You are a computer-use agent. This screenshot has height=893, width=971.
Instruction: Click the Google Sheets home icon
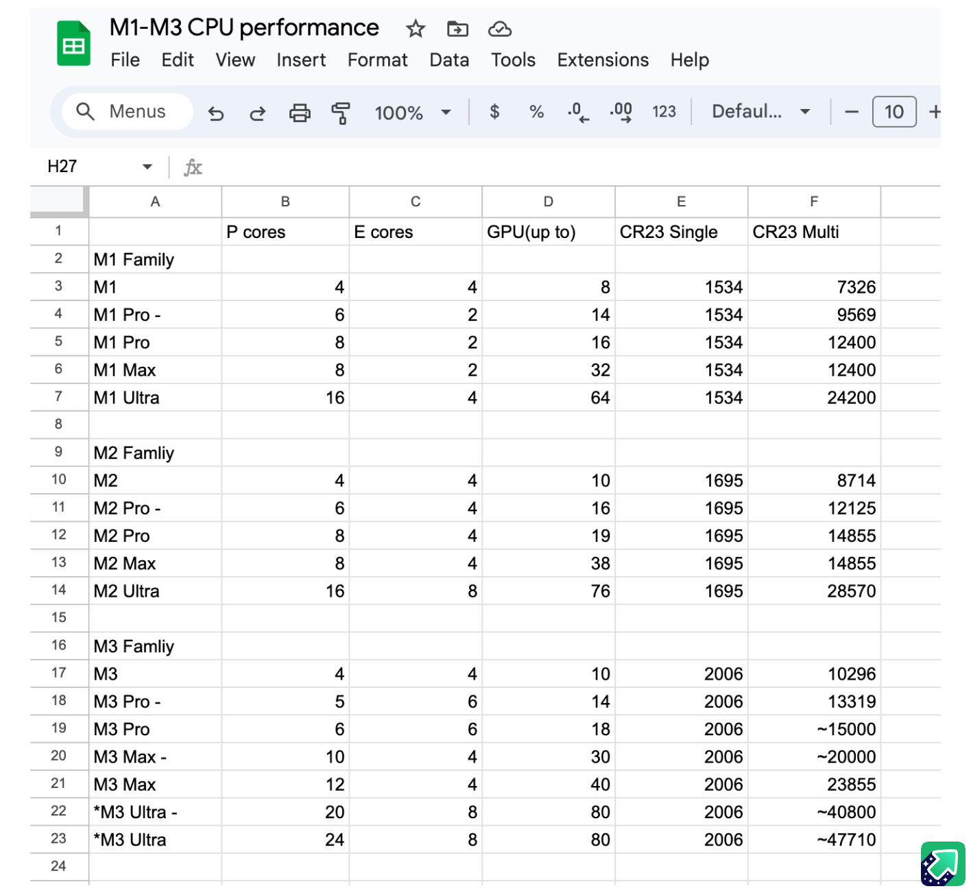[x=73, y=43]
